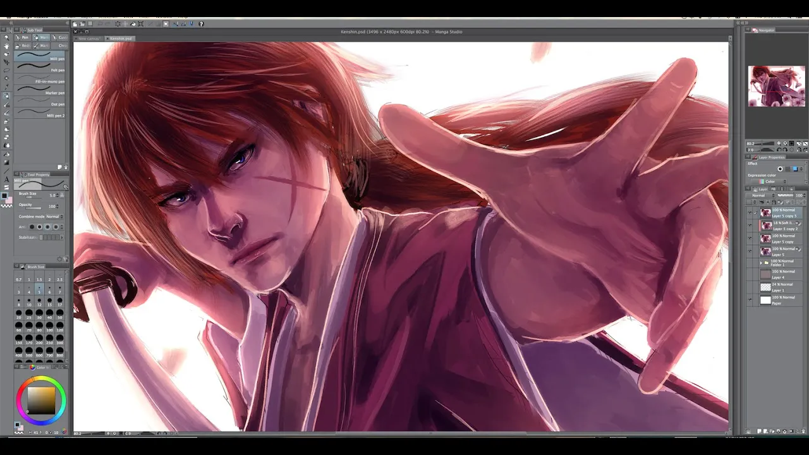The image size is (809, 455).
Task: Collapse the left palette dock arrows
Action: 11,23
